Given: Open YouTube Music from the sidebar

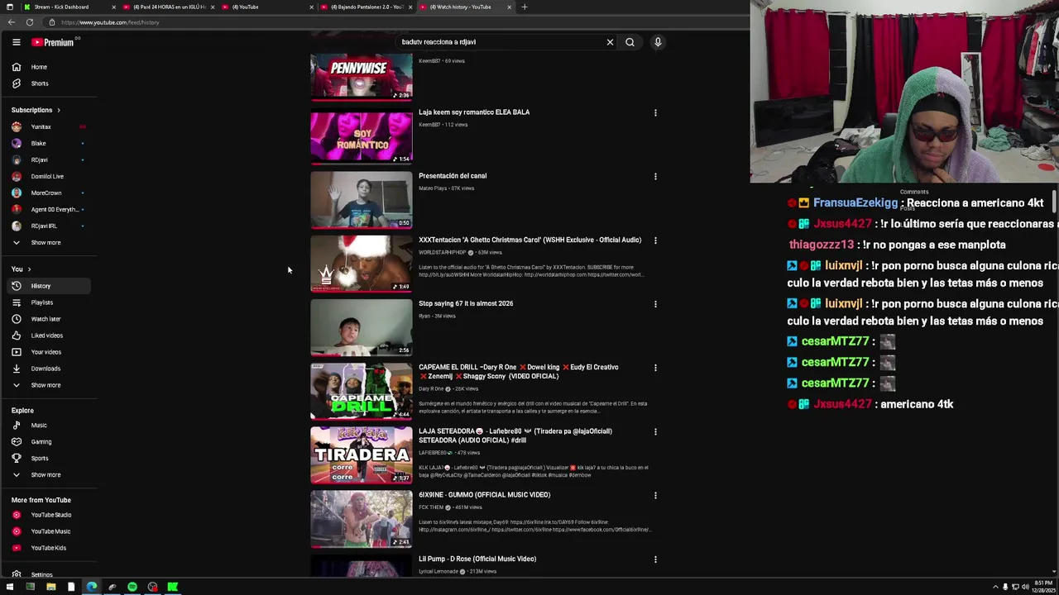Looking at the screenshot, I should pyautogui.click(x=50, y=531).
